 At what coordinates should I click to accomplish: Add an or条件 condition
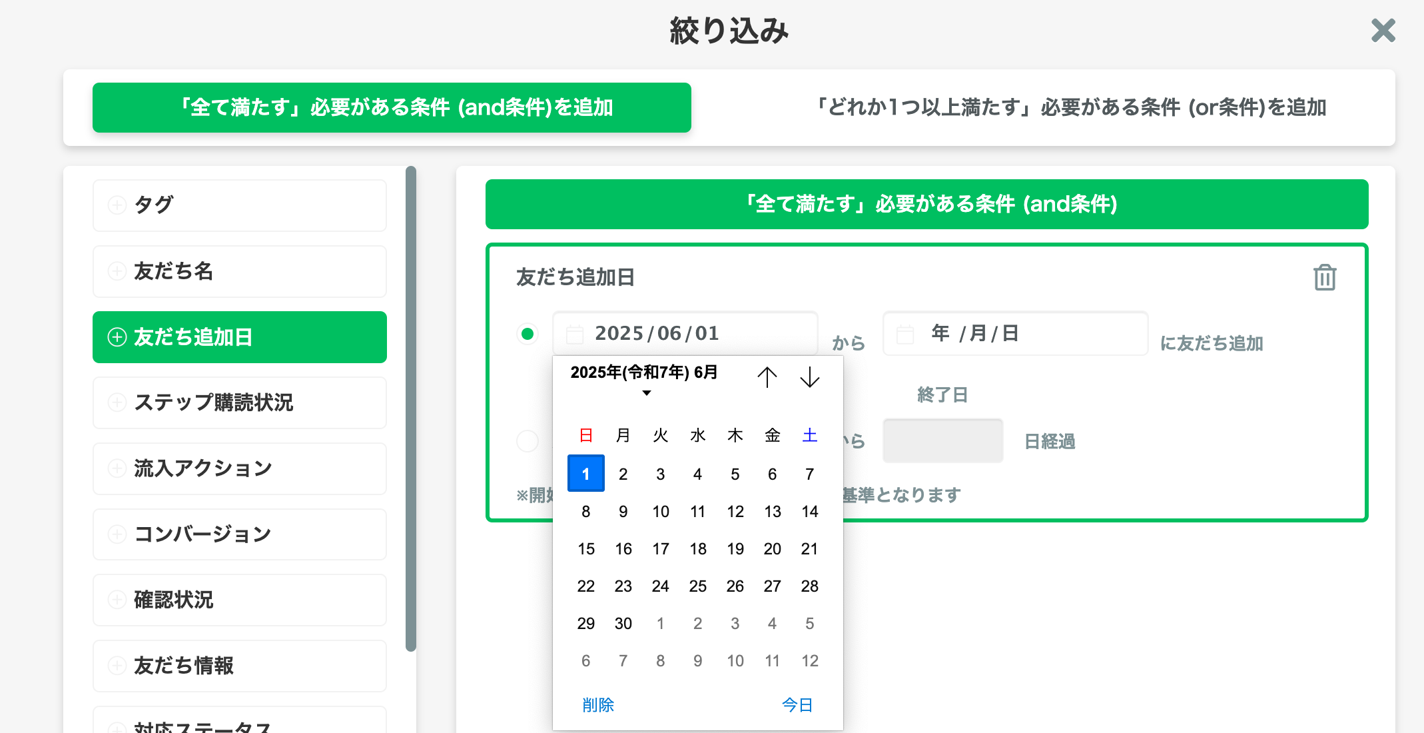click(x=1071, y=107)
